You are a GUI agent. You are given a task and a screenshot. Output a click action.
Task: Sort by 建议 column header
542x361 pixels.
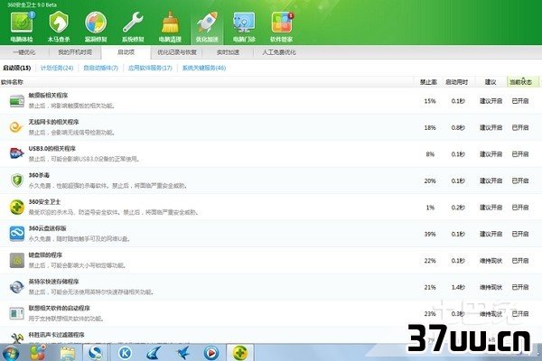click(x=491, y=82)
